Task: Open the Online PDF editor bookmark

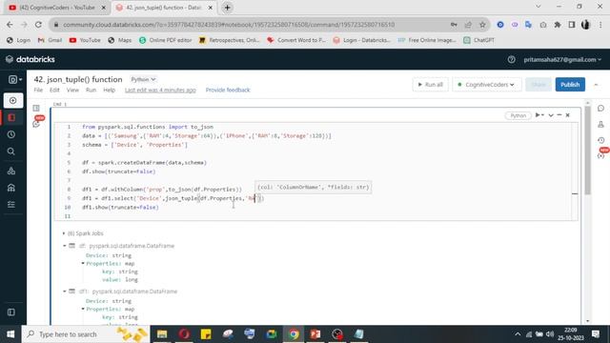Action: click(165, 40)
